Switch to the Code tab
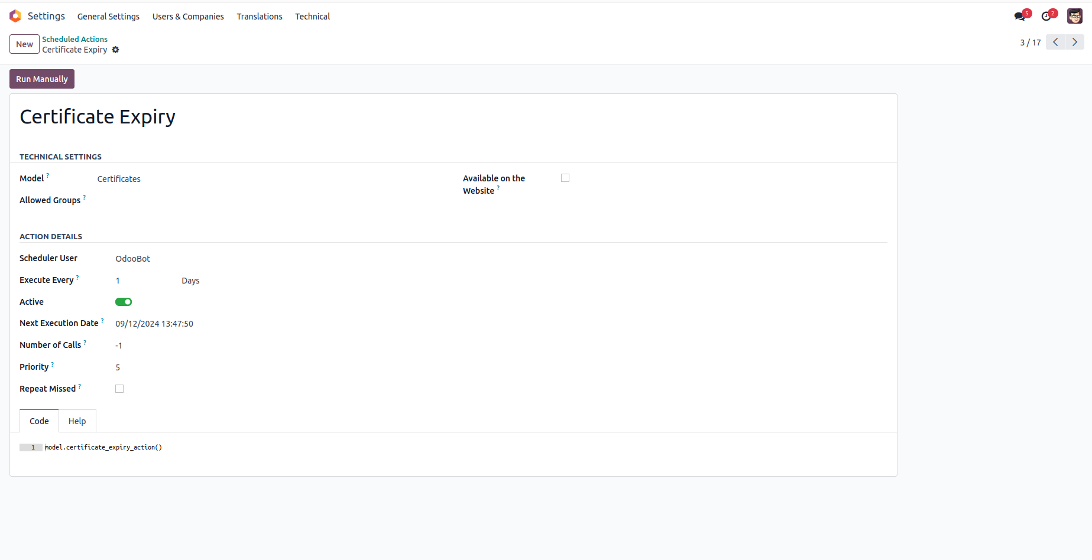The width and height of the screenshot is (1092, 560). click(39, 421)
